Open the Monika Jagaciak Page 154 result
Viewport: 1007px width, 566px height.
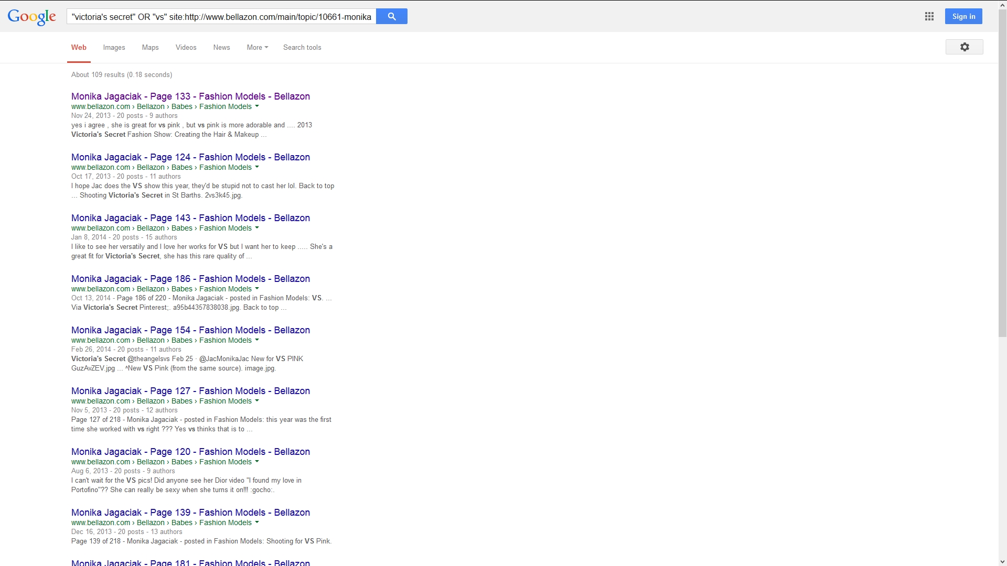[x=190, y=330]
